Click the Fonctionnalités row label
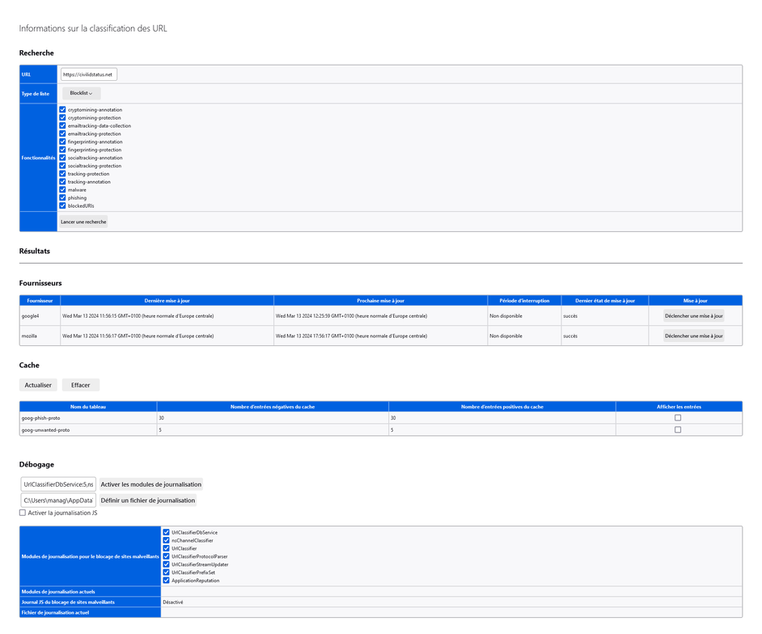Screen dimensions: 762x634 point(38,158)
